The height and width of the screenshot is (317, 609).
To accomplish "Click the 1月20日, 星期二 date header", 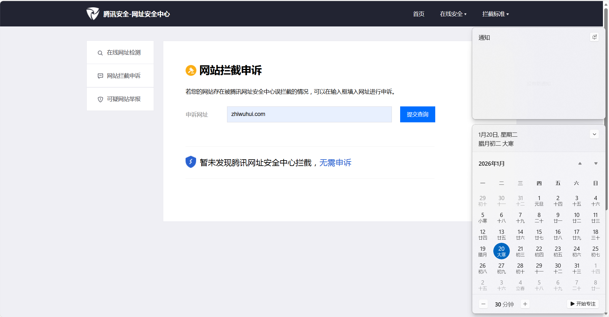I will pos(498,135).
